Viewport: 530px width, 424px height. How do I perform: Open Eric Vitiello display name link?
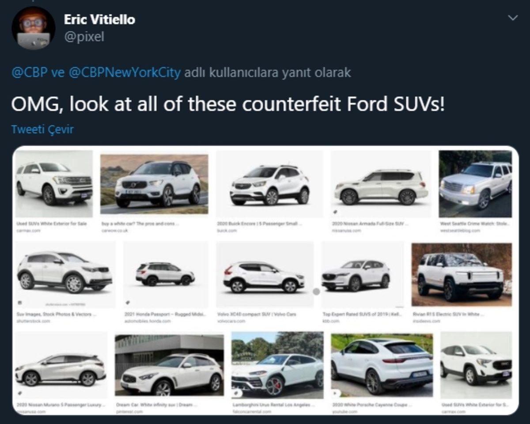click(99, 19)
